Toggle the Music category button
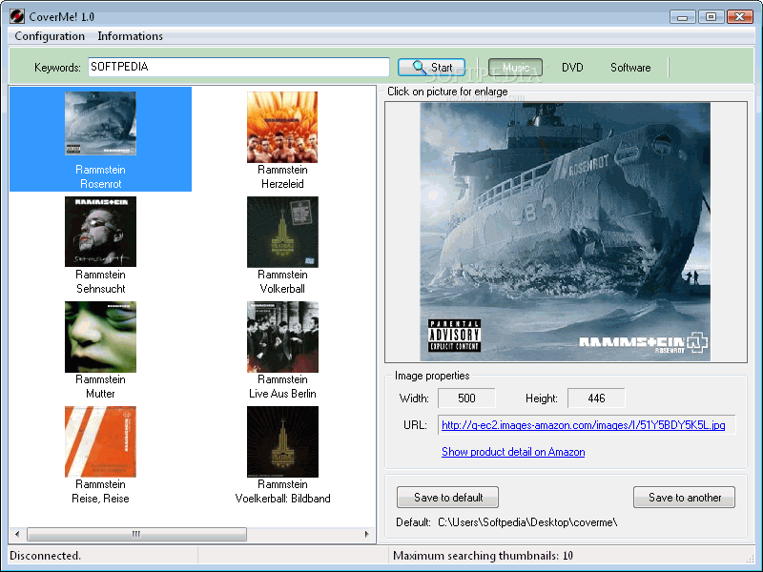763x572 pixels. click(515, 67)
